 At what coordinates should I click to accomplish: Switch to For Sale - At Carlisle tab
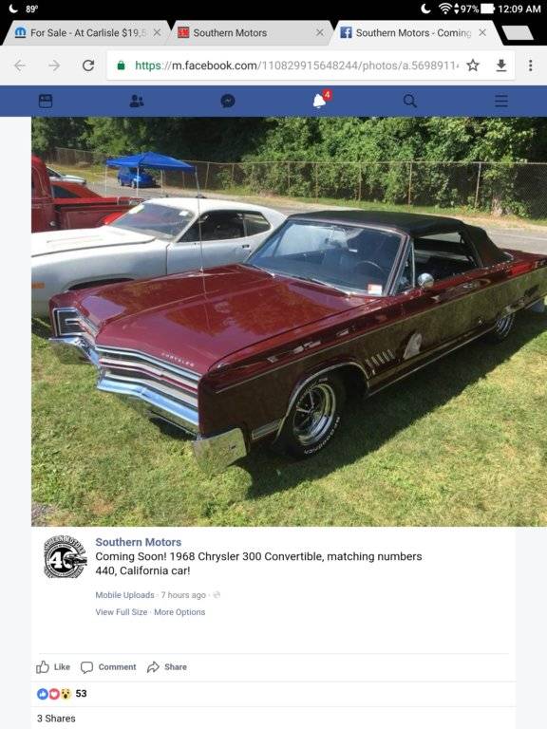(x=84, y=33)
